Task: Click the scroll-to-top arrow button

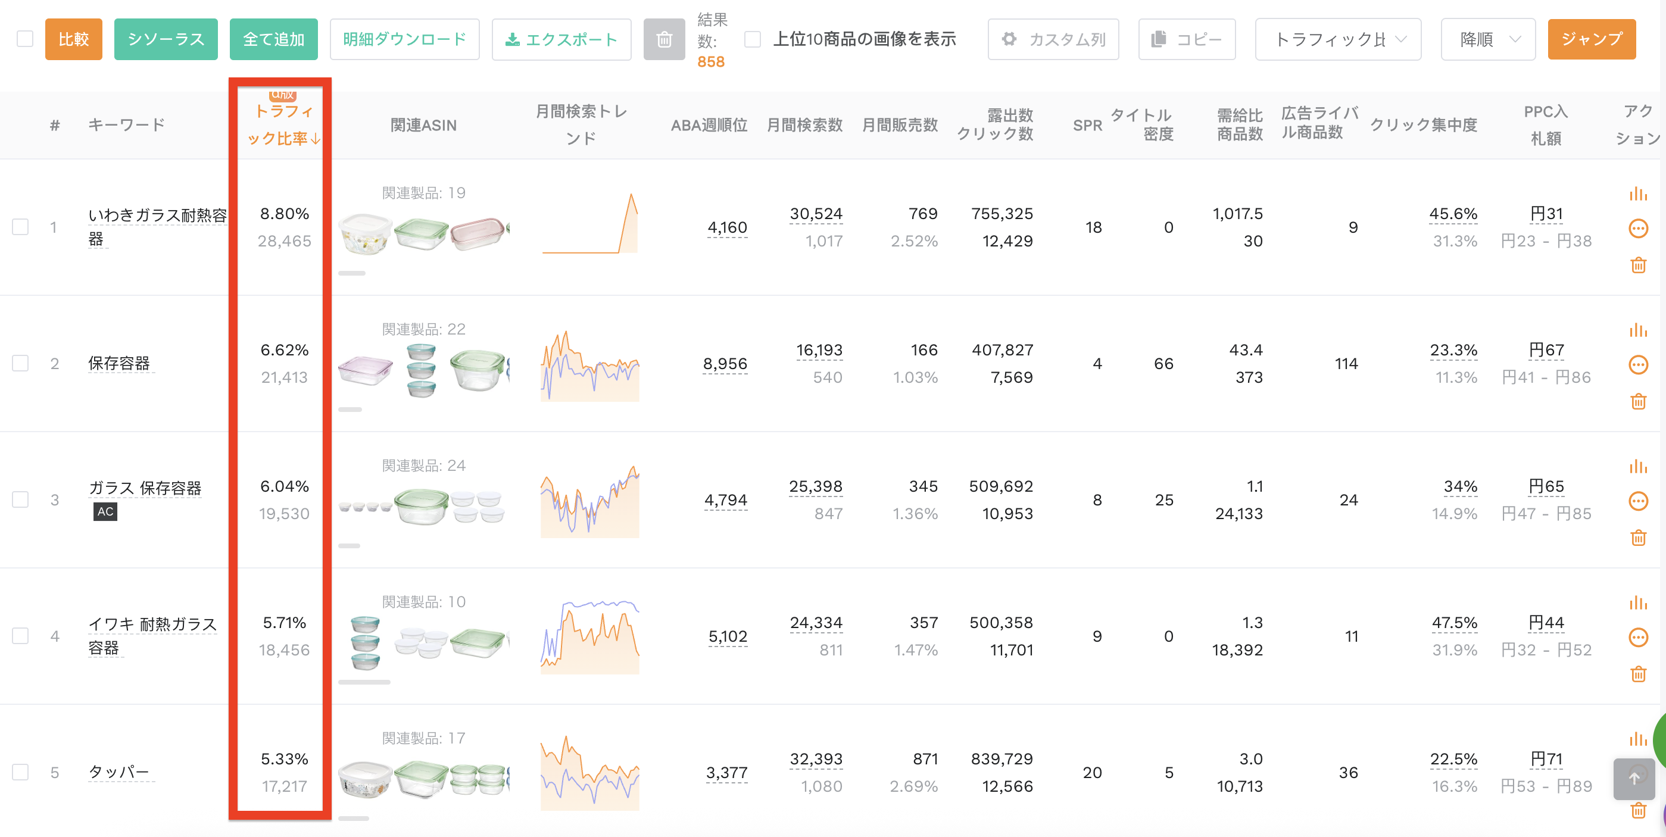Action: (x=1634, y=779)
